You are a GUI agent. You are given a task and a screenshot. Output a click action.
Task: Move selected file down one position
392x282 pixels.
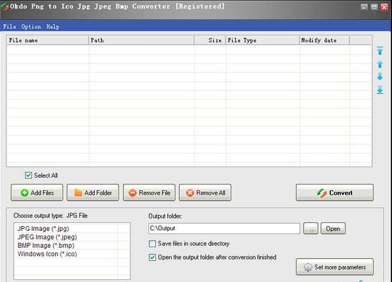[380, 77]
